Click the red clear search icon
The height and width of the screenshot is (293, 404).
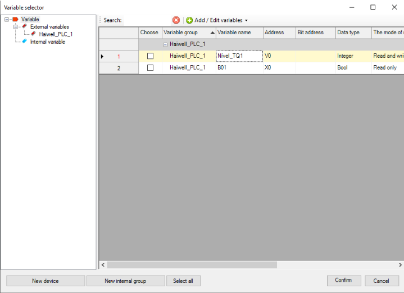click(x=176, y=20)
